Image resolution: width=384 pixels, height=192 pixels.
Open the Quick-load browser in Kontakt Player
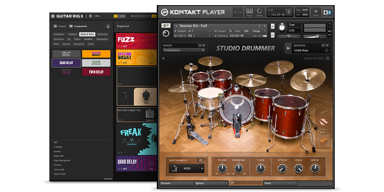pyautogui.click(x=259, y=12)
